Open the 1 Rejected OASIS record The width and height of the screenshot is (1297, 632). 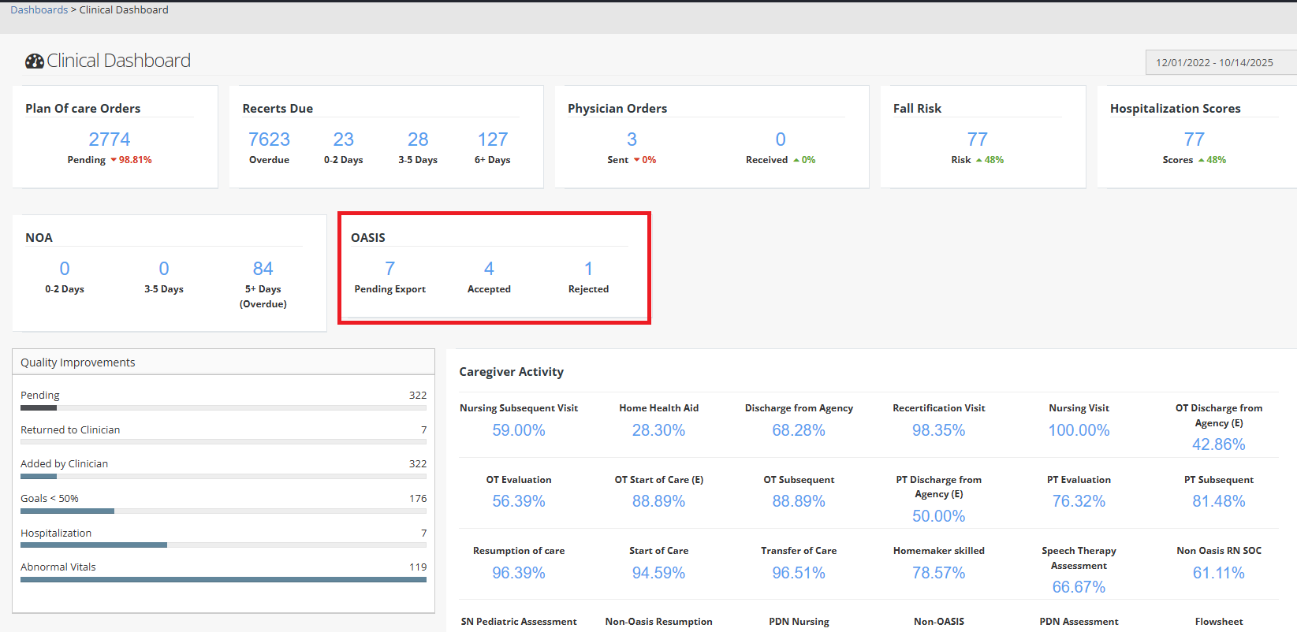(x=588, y=269)
